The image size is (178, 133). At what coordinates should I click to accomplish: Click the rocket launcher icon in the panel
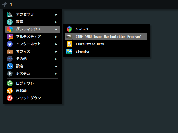click(x=4, y=4)
